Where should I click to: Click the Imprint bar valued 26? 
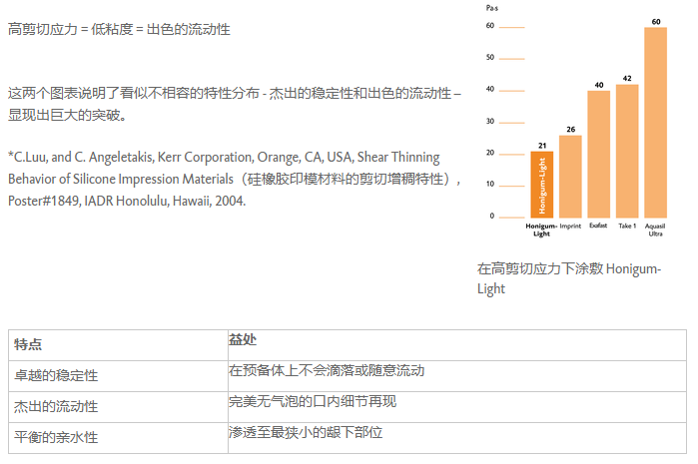[570, 177]
